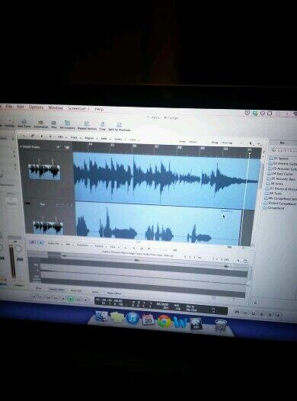Click the Settings toolbar icon
Screen dimensions: 297x401
point(9,122)
